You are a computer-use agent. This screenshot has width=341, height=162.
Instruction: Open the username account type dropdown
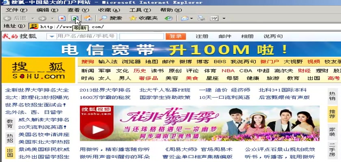tap(52, 36)
